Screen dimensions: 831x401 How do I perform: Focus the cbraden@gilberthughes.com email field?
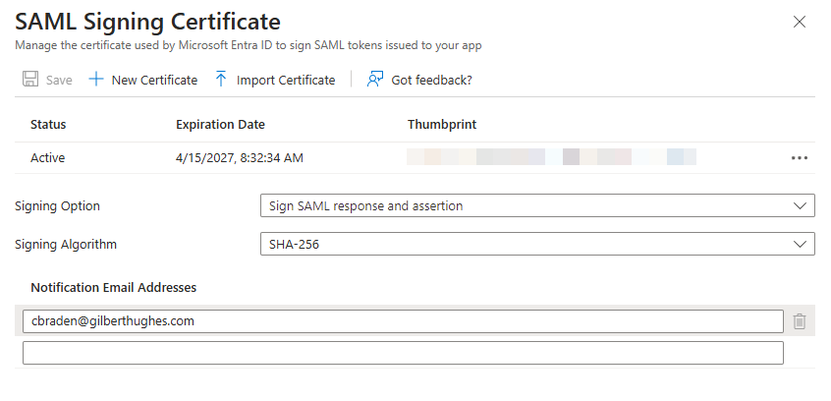[x=403, y=321]
